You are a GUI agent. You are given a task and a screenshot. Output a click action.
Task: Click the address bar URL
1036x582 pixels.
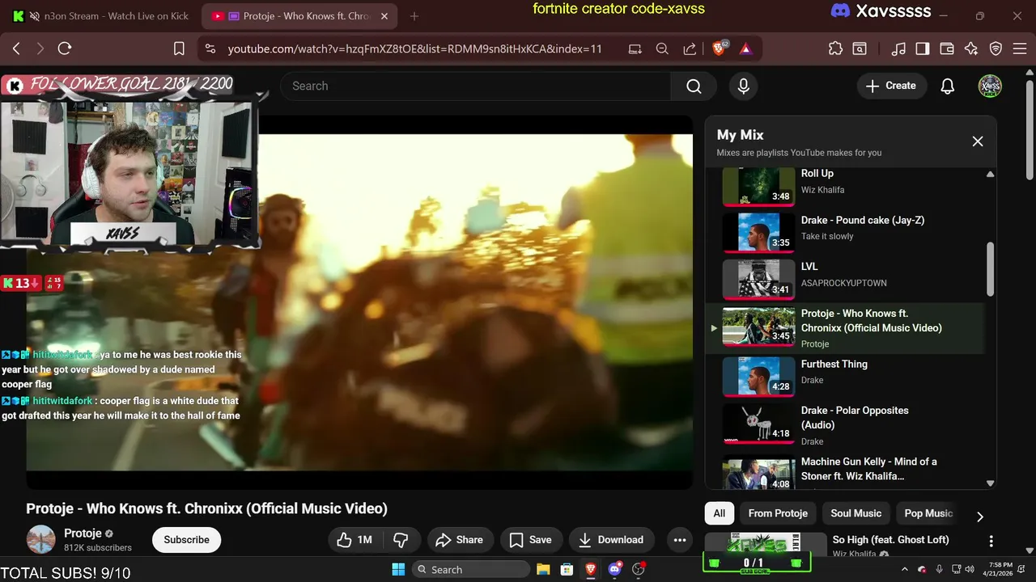(414, 48)
